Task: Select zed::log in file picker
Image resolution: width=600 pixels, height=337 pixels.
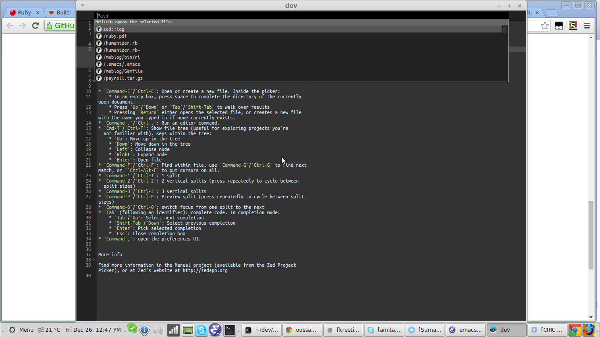Action: point(299,29)
